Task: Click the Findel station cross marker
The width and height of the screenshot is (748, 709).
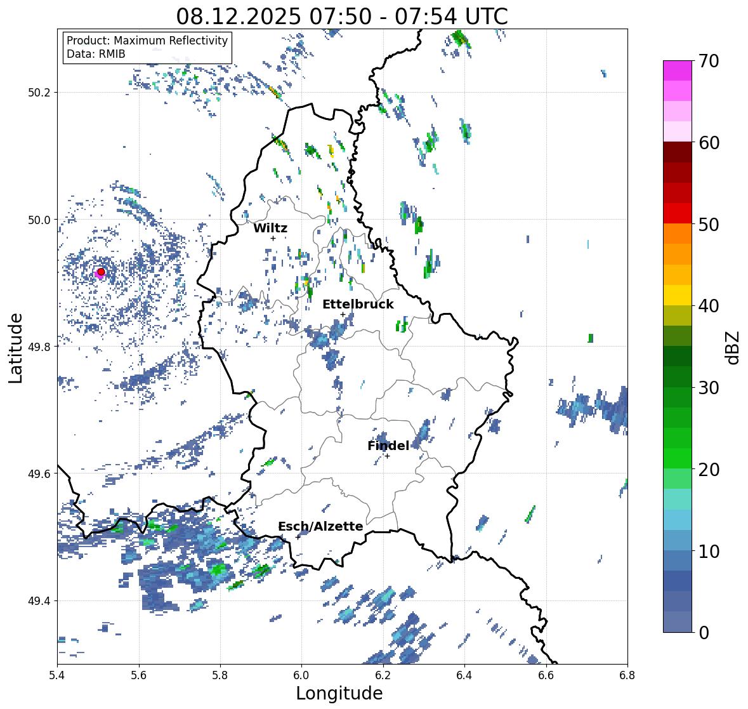Action: point(388,456)
